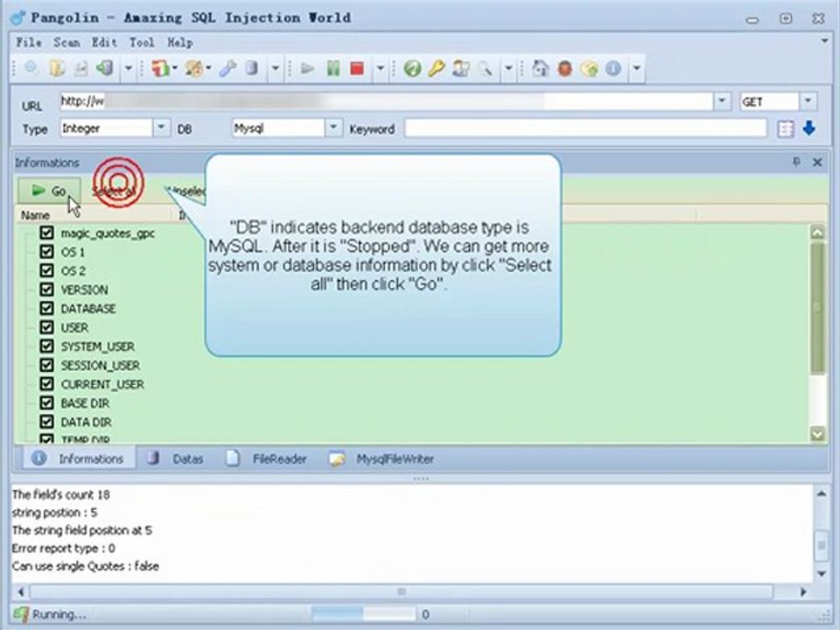Click the magnifier icon at toolbar start
The height and width of the screenshot is (630, 840).
click(31, 68)
